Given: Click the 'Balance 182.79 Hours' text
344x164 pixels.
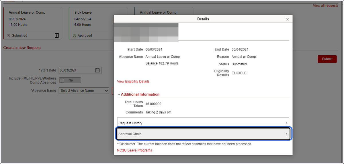Looking at the screenshot, I should (162, 63).
